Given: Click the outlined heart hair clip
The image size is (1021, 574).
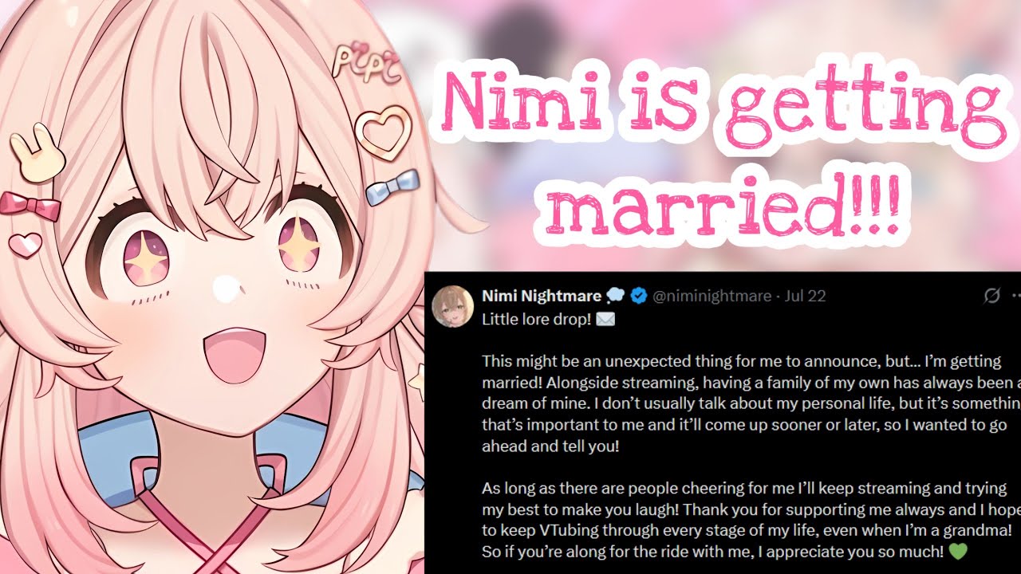Looking at the screenshot, I should (383, 132).
